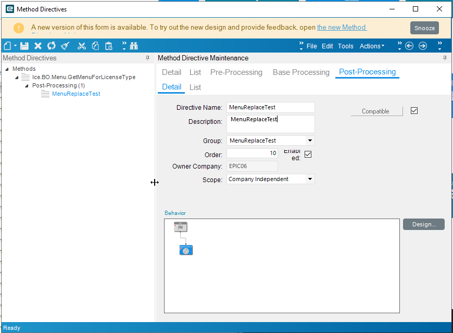
Task: Click the Clear broom icon
Action: (x=65, y=46)
